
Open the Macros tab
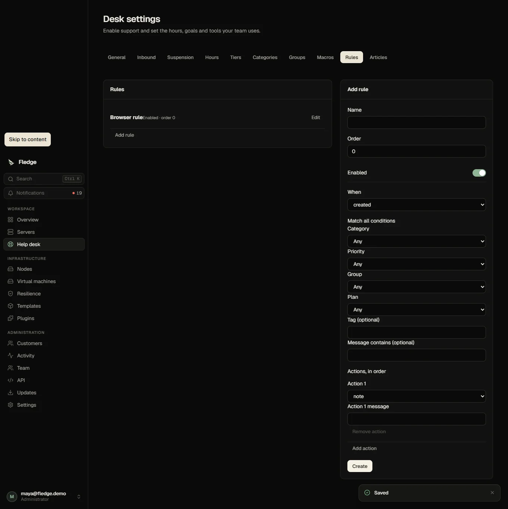[x=325, y=57]
